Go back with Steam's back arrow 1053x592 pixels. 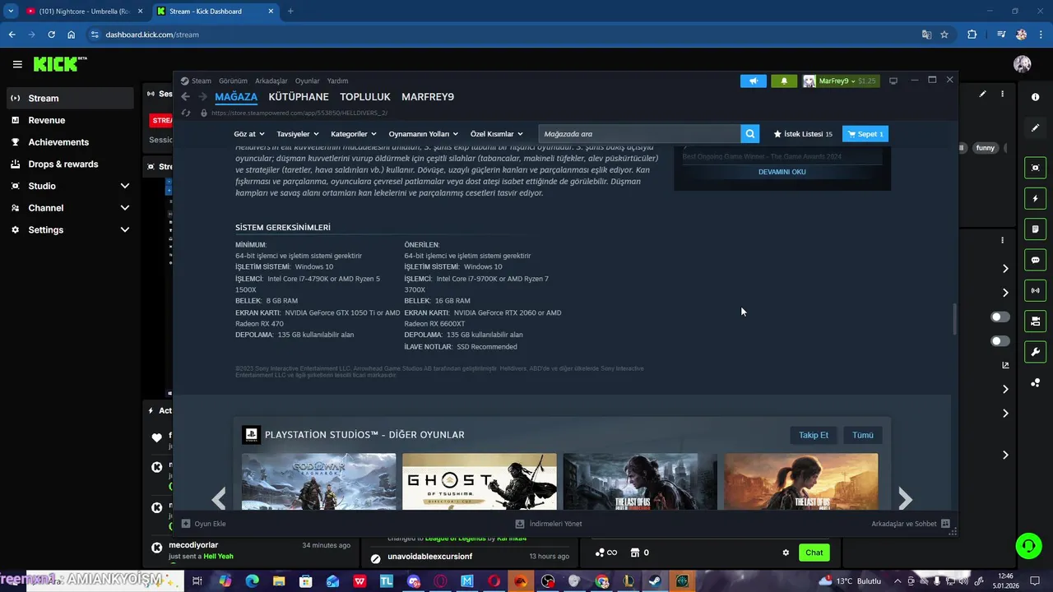185,96
